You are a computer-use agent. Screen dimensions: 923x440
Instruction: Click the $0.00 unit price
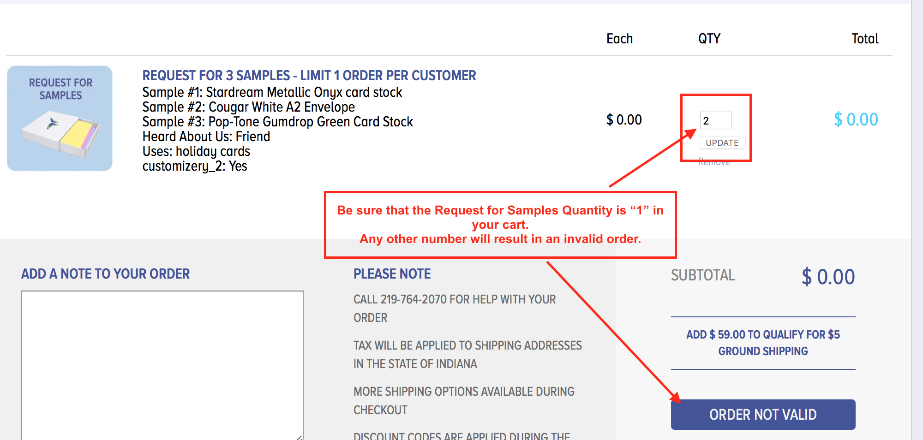tap(624, 119)
